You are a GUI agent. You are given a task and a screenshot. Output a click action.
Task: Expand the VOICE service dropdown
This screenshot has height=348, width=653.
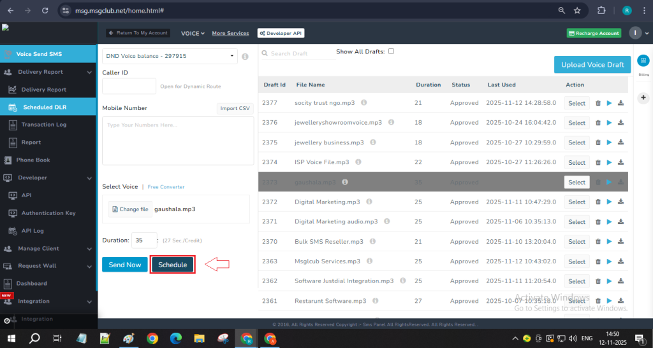point(193,33)
